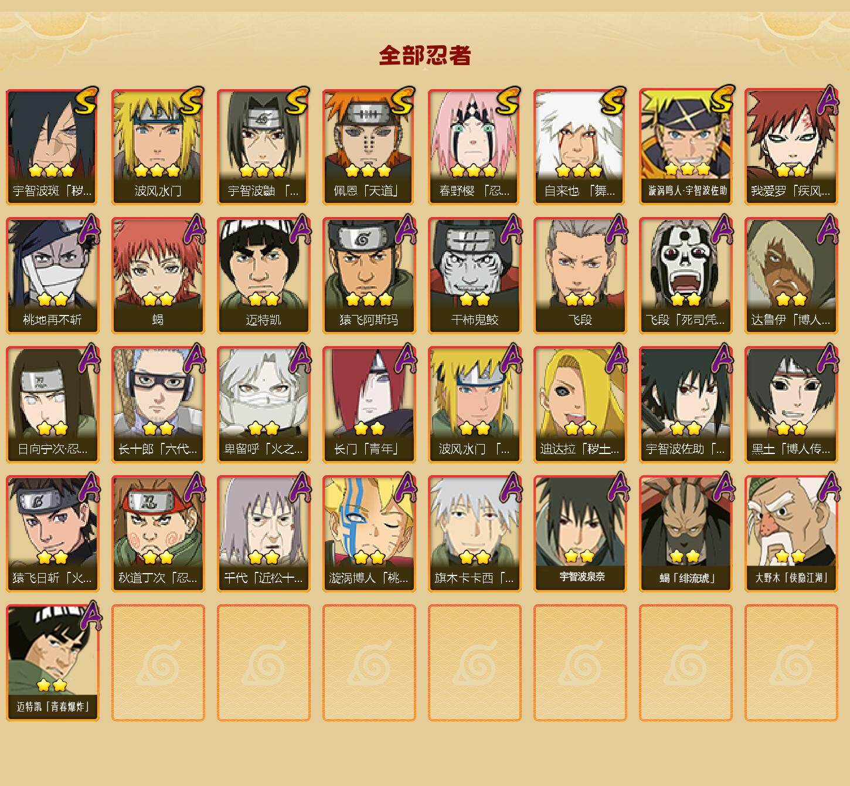Click the star rating on 飞段 card

[x=580, y=299]
